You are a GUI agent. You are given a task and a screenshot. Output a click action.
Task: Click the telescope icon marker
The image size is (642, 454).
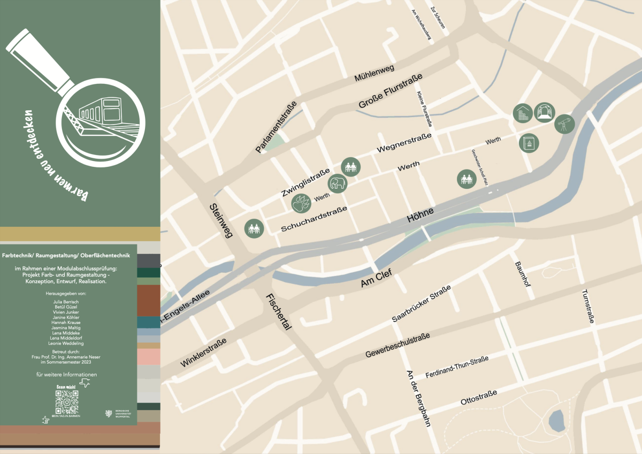[564, 124]
